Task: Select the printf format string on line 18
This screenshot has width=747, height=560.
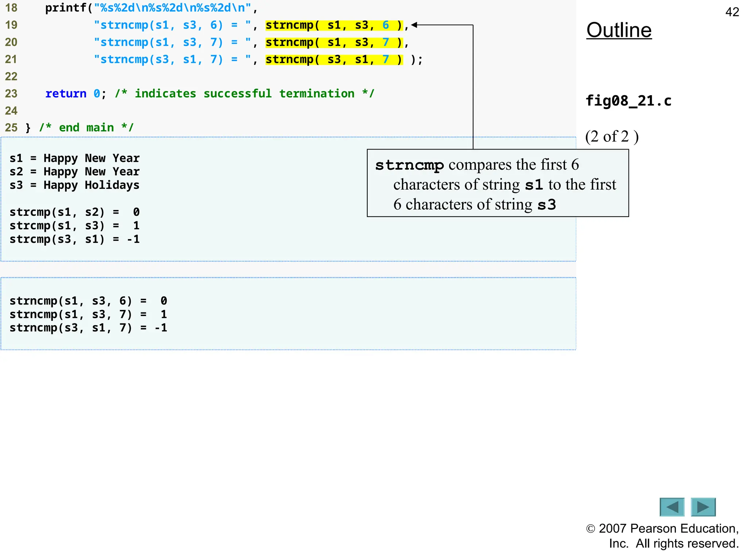Action: [173, 8]
